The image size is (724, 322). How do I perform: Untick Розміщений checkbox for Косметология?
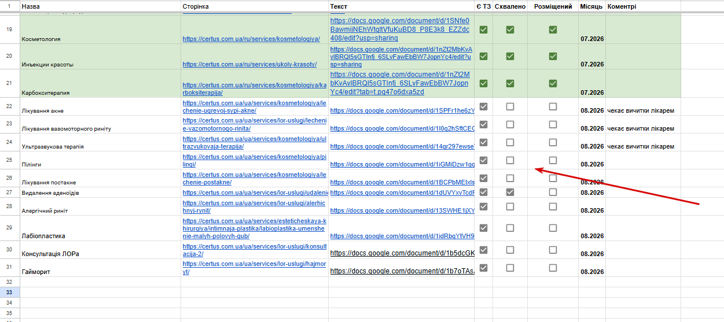pos(553,29)
